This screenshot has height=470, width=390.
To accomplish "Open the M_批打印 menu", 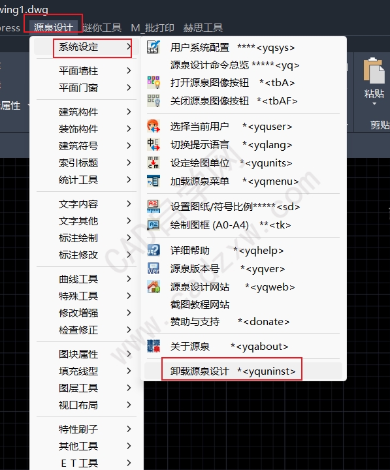I will 152,27.
